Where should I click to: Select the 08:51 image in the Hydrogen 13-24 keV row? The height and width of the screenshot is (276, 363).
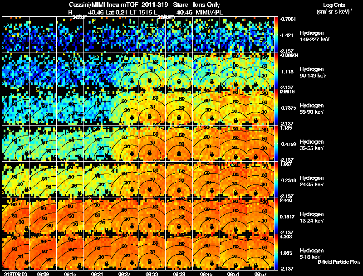point(234,216)
